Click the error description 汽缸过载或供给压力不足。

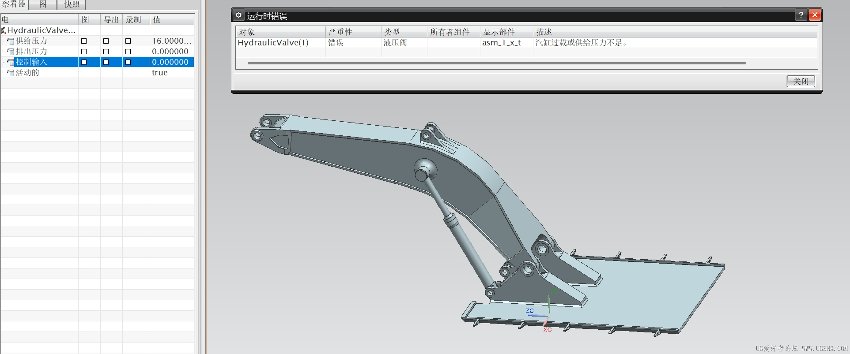[582, 42]
